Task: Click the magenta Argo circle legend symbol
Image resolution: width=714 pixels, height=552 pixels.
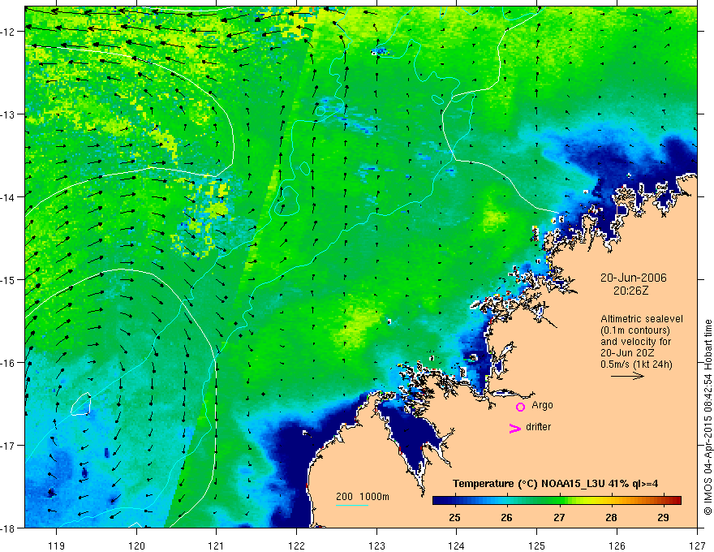Action: coord(520,407)
